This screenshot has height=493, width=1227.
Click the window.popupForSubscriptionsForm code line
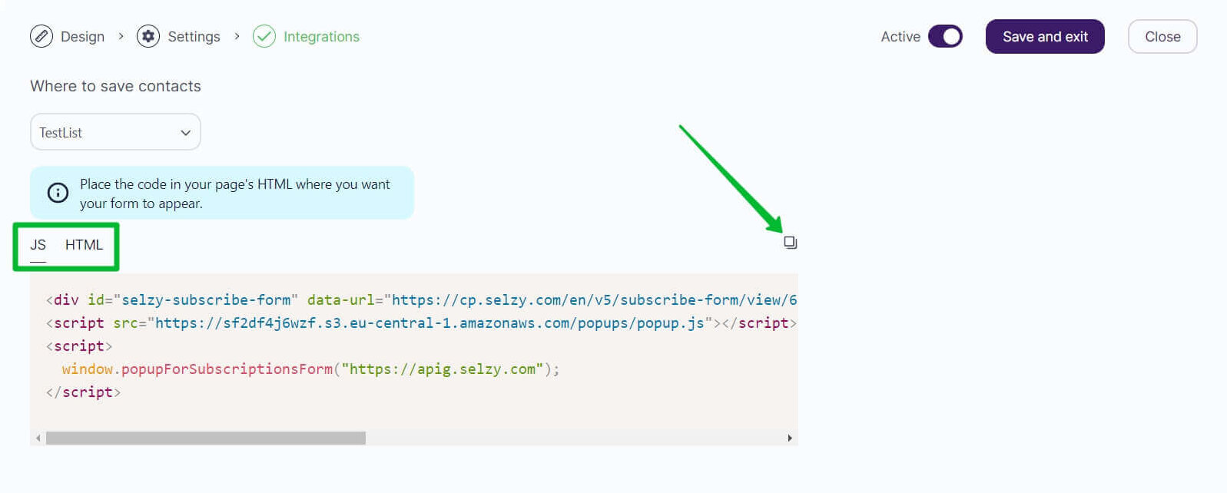click(310, 369)
